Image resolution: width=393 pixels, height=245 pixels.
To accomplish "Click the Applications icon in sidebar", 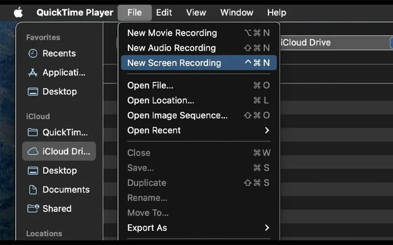I will (x=33, y=73).
